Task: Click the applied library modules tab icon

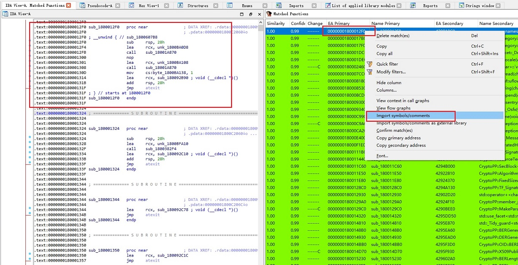Action: click(327, 5)
